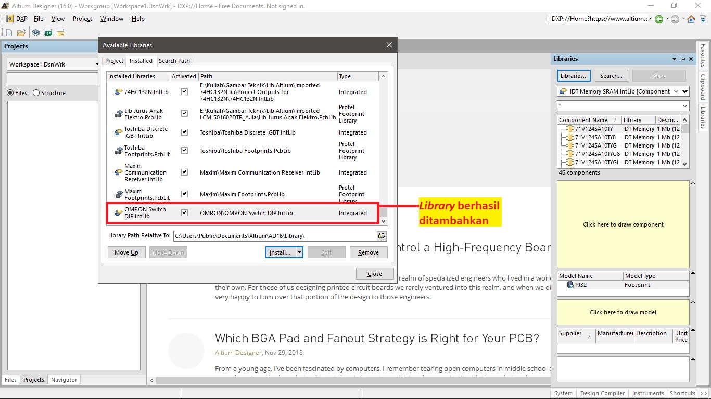The width and height of the screenshot is (711, 399).
Task: Collapse the model preview panel arrow
Action: [x=693, y=302]
